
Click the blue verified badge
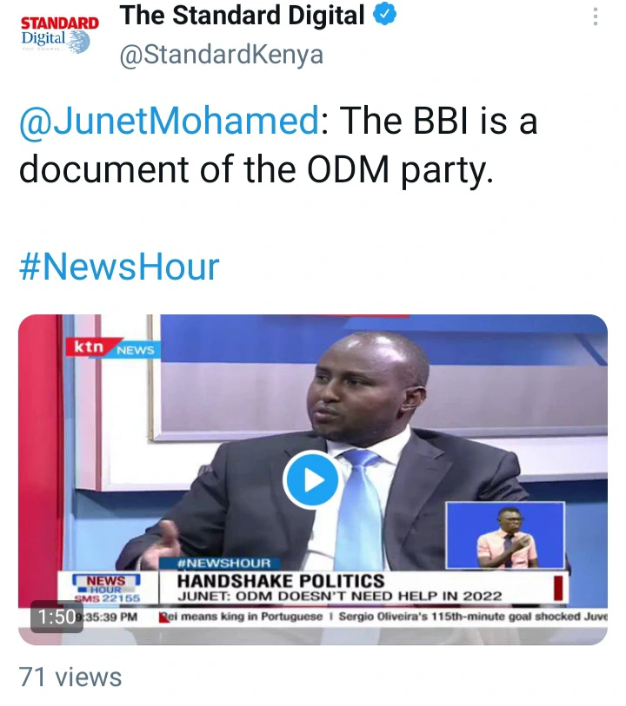(384, 15)
